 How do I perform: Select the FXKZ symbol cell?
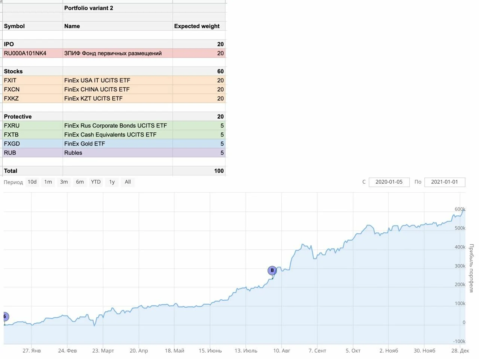click(x=33, y=98)
